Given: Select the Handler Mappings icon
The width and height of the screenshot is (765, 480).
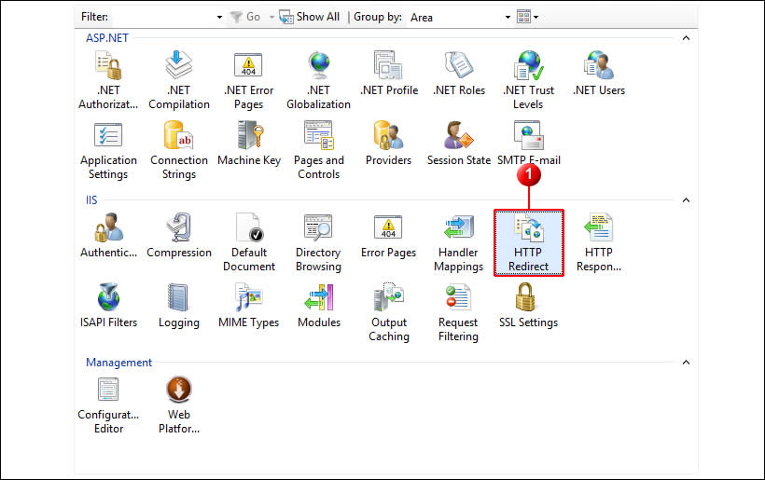Looking at the screenshot, I should tap(458, 240).
